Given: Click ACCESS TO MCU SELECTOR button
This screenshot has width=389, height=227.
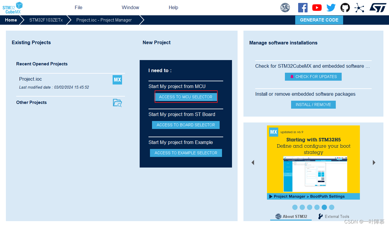Looking at the screenshot, I should (x=186, y=97).
